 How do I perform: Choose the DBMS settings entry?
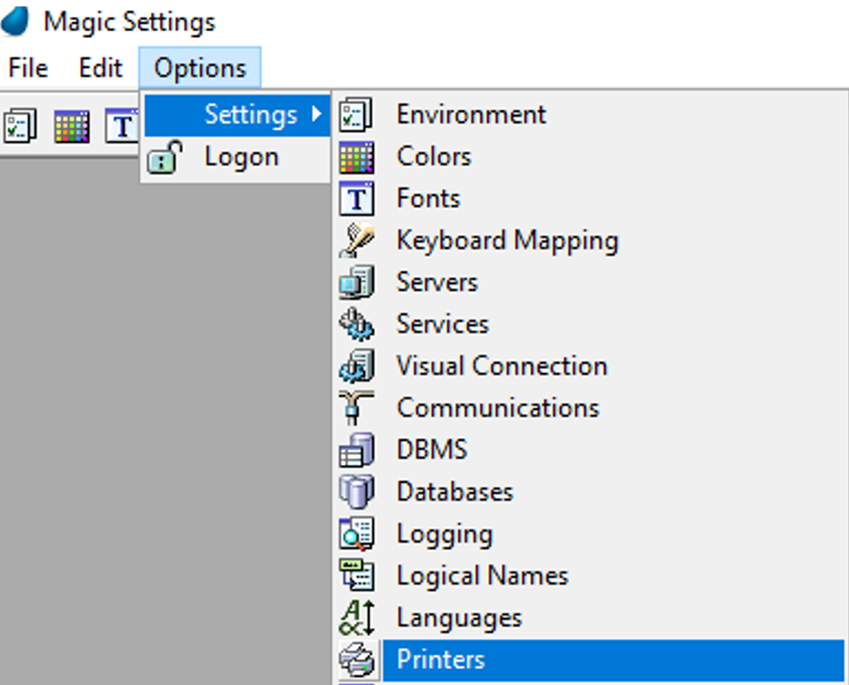(432, 450)
